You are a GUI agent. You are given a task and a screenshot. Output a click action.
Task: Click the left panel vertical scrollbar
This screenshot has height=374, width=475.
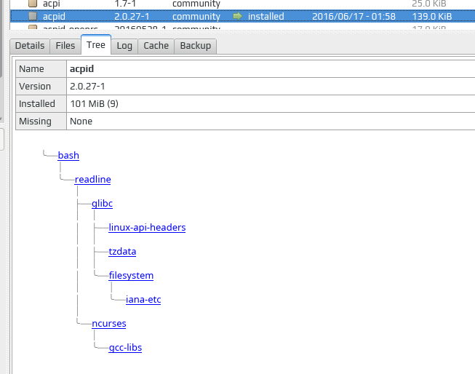[x=1, y=38]
